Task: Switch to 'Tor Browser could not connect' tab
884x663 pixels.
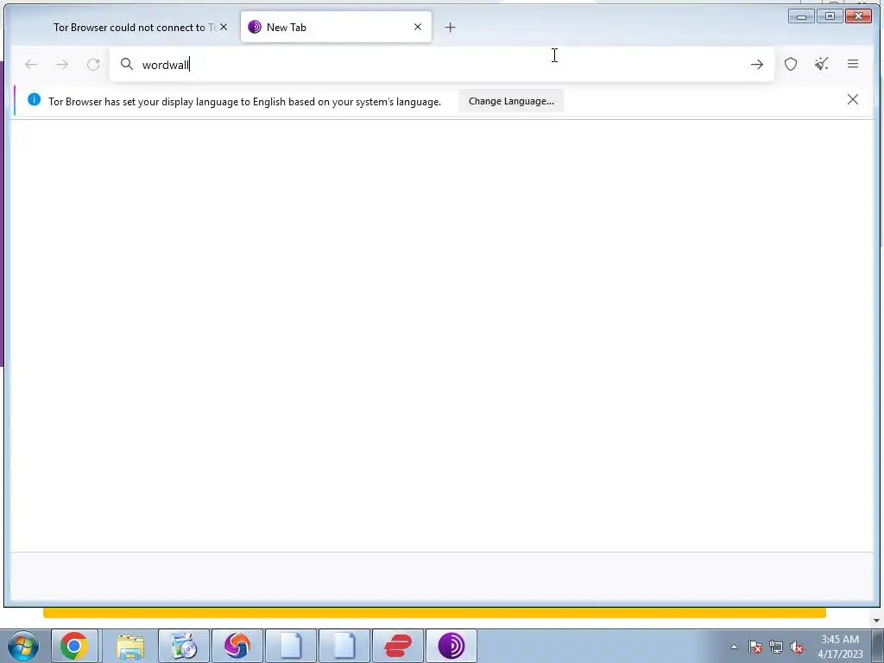Action: click(136, 27)
